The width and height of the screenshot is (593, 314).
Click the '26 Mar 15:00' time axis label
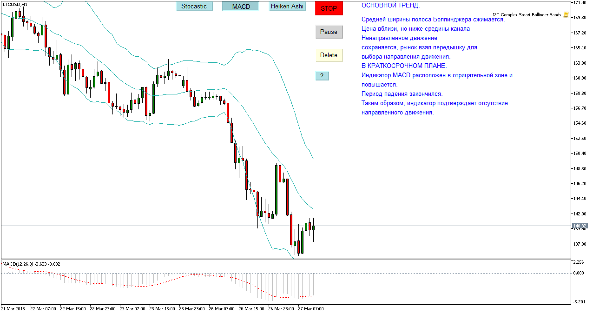click(251, 308)
